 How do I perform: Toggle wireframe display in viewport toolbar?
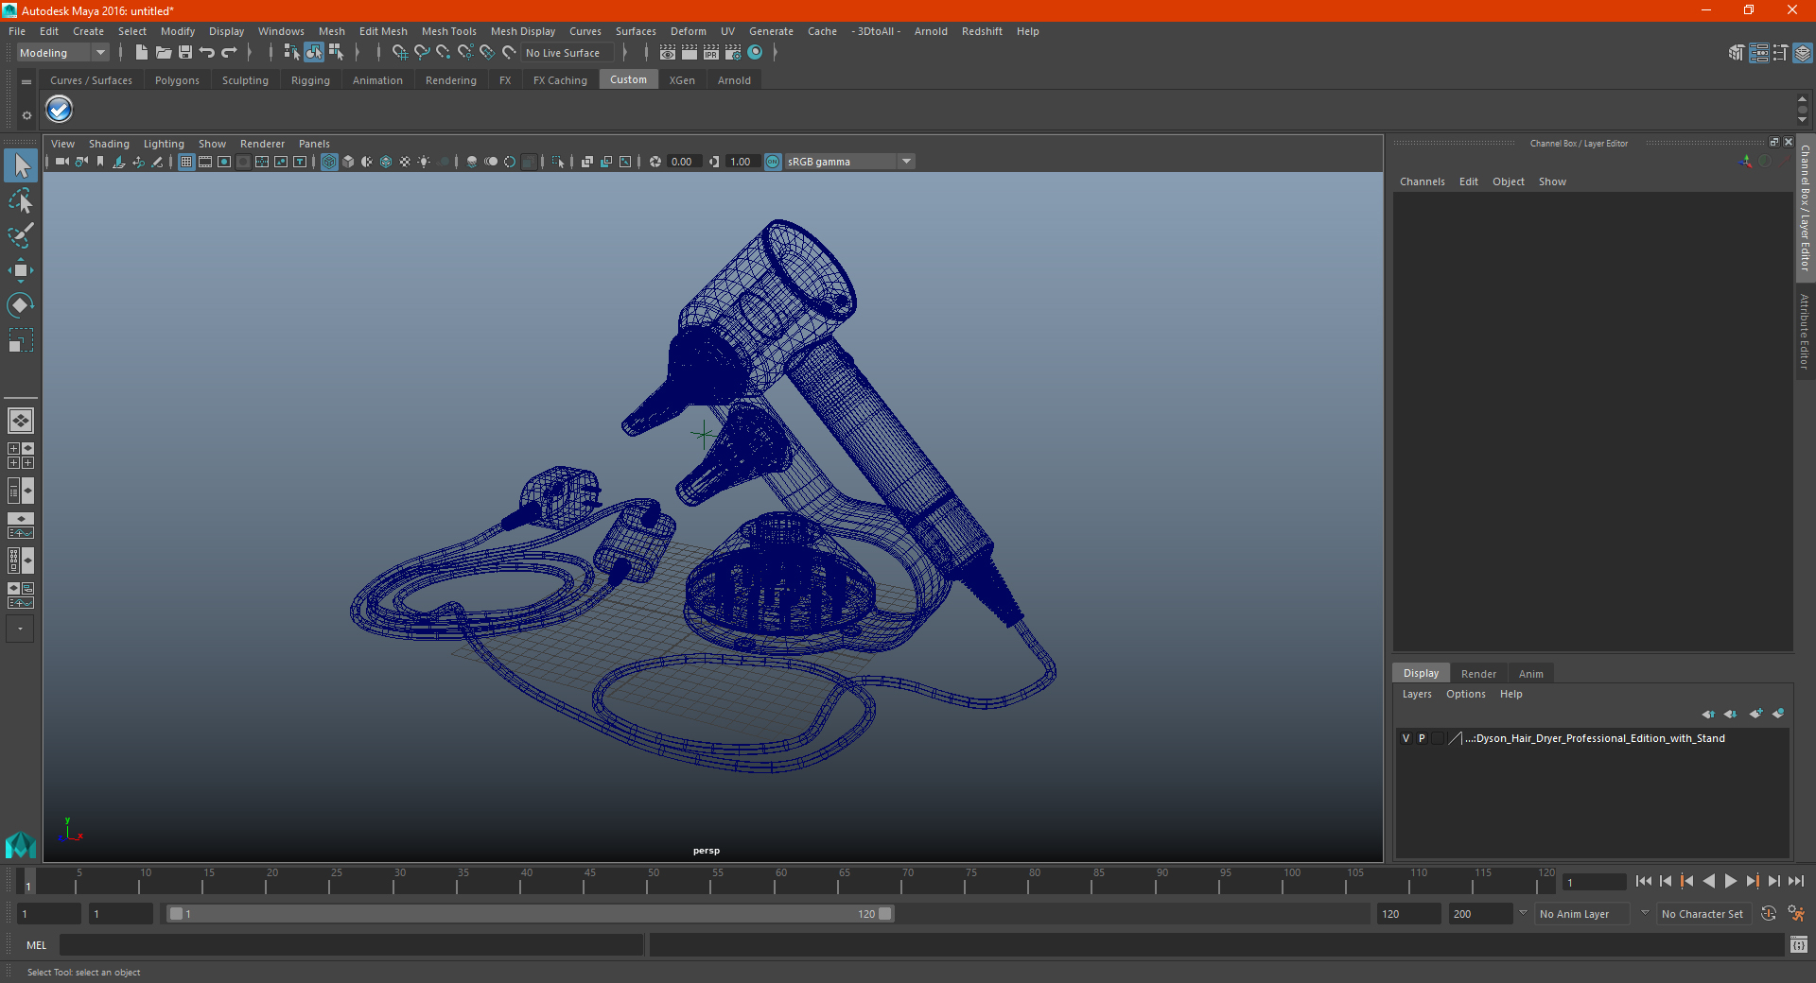[x=329, y=162]
